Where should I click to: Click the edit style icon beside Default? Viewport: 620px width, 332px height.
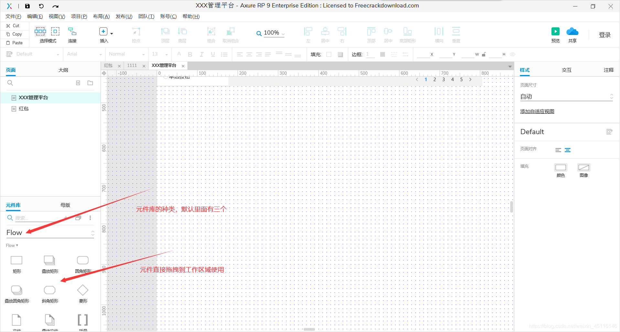point(609,132)
